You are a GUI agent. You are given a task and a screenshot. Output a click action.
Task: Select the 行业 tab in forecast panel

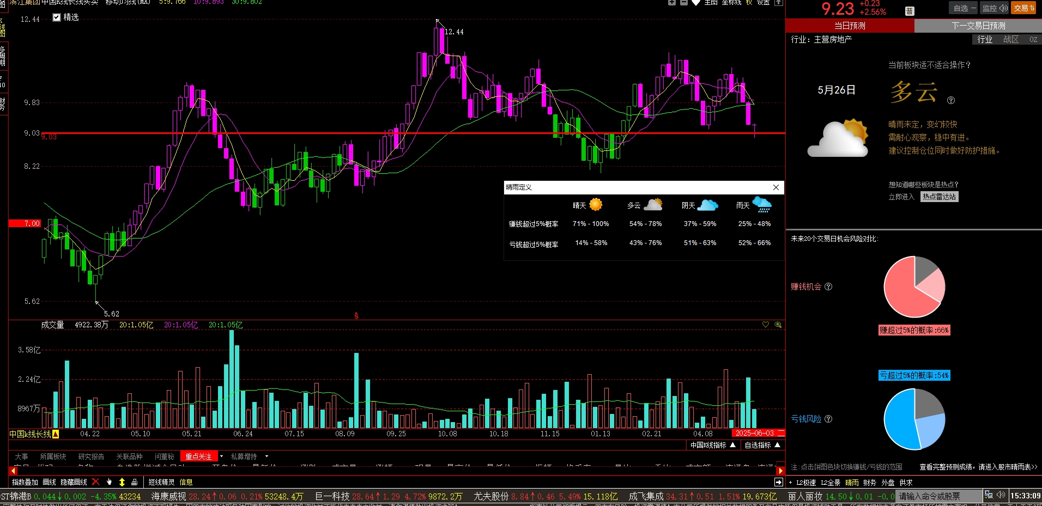coord(985,39)
